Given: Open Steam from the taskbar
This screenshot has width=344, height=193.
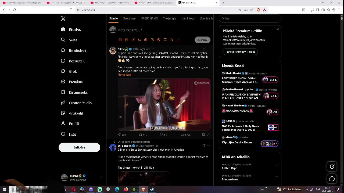Looking at the screenshot, I should [152, 190].
